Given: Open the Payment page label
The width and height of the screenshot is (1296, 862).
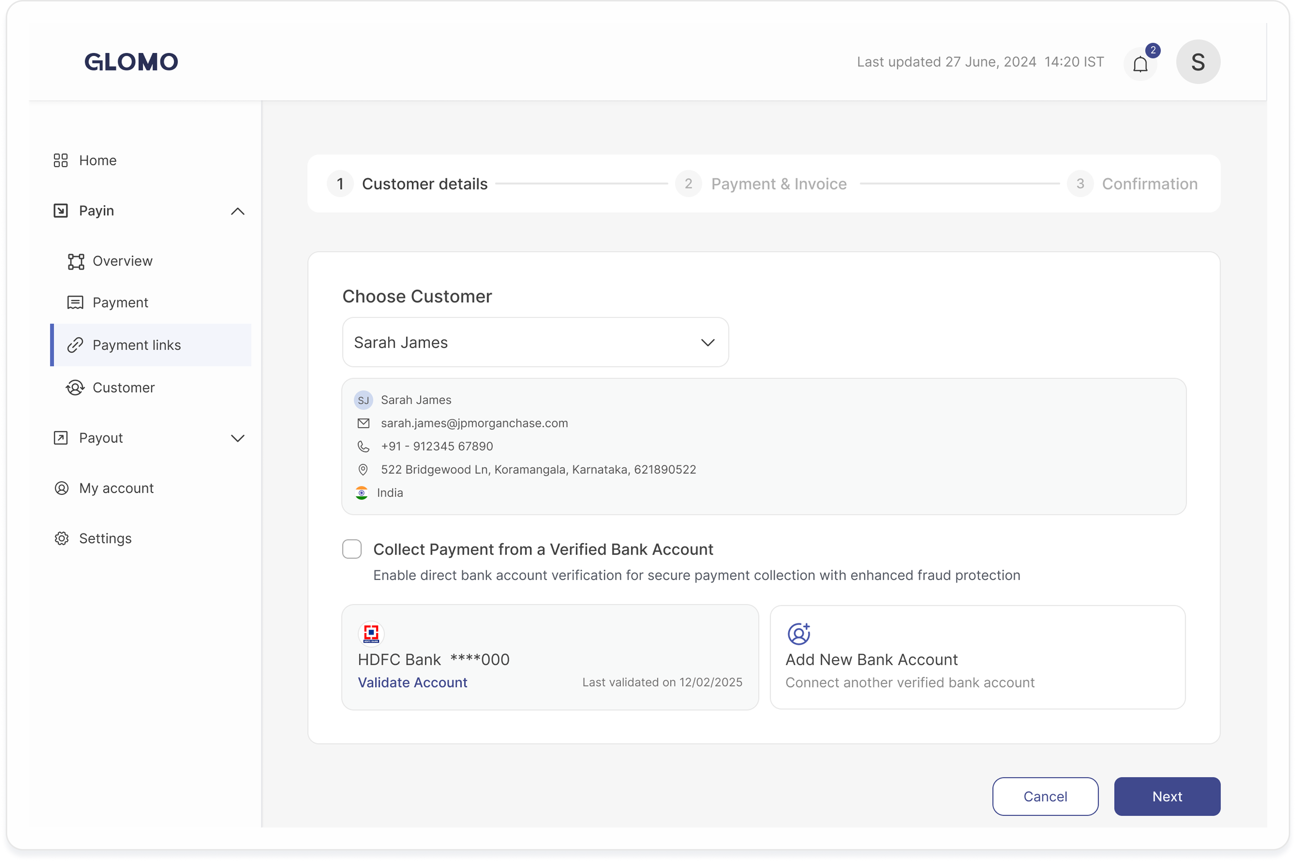Looking at the screenshot, I should [x=121, y=303].
